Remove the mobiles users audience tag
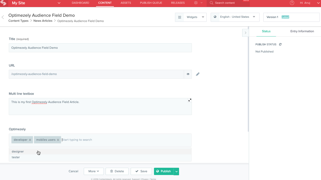Screen dimensions: 321x180 (x=58, y=140)
